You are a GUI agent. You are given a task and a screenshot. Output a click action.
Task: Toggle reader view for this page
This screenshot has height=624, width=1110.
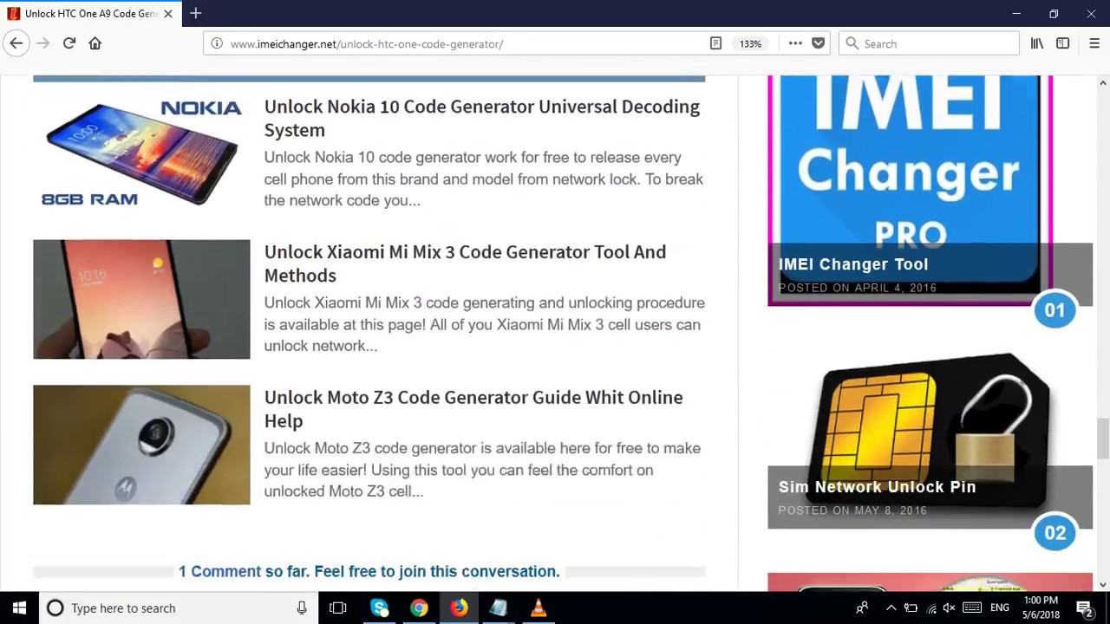click(715, 43)
